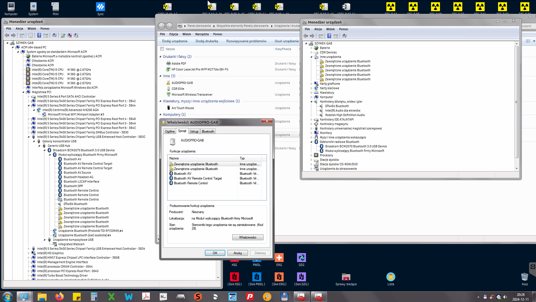
Task: Click the Właściwości button in dialog
Action: [248, 237]
